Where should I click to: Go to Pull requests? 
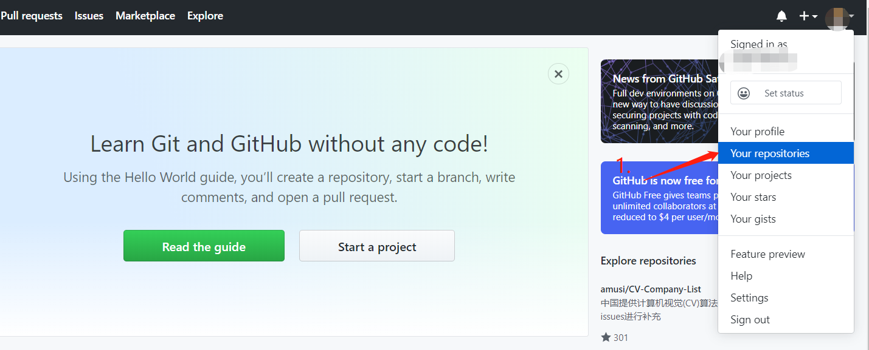coord(32,16)
